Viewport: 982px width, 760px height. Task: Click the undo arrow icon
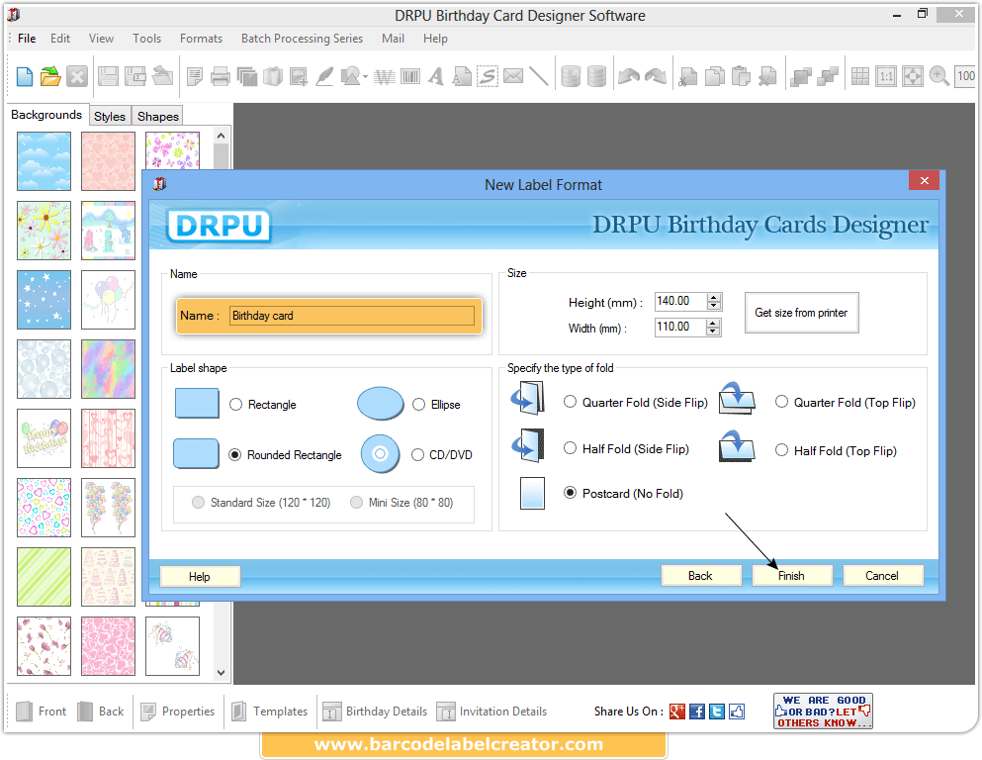pyautogui.click(x=625, y=76)
